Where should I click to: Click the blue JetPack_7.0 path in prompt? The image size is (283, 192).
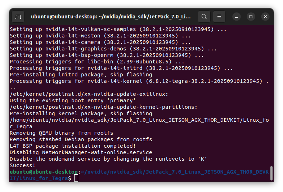coord(139,175)
